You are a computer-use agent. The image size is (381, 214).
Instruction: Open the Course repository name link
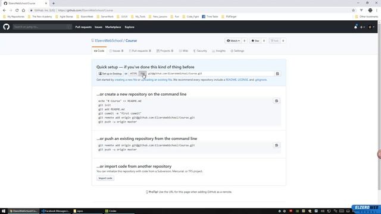tap(131, 40)
